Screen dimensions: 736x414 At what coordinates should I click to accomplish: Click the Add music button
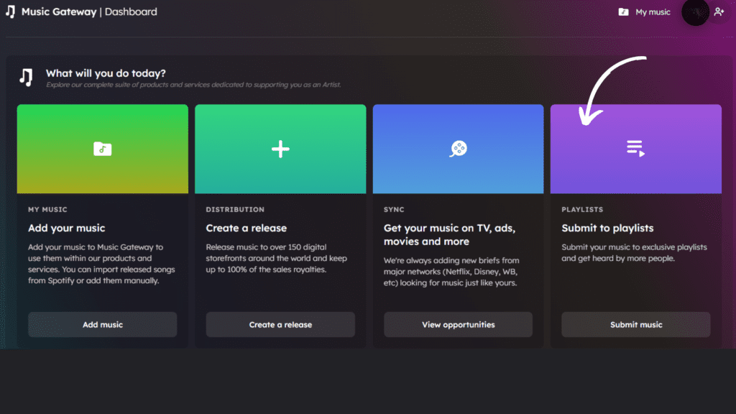click(102, 324)
